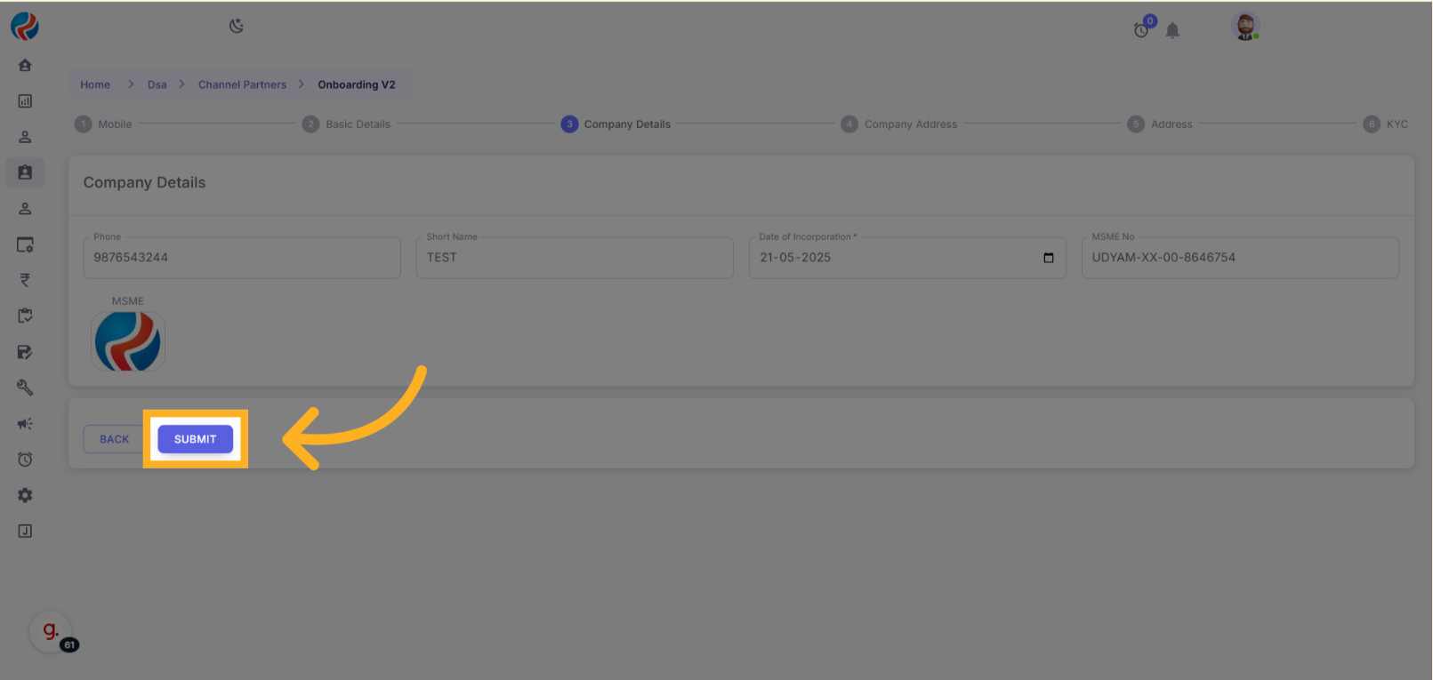Click the Home breadcrumb link
This screenshot has width=1433, height=680.
click(x=95, y=84)
